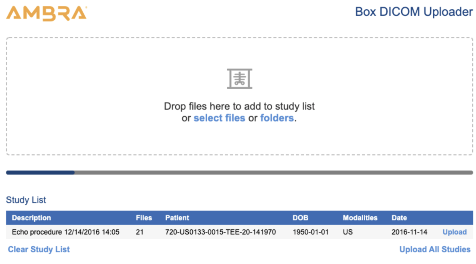The height and width of the screenshot is (264, 476).
Task: Open the select files link
Action: coord(219,118)
